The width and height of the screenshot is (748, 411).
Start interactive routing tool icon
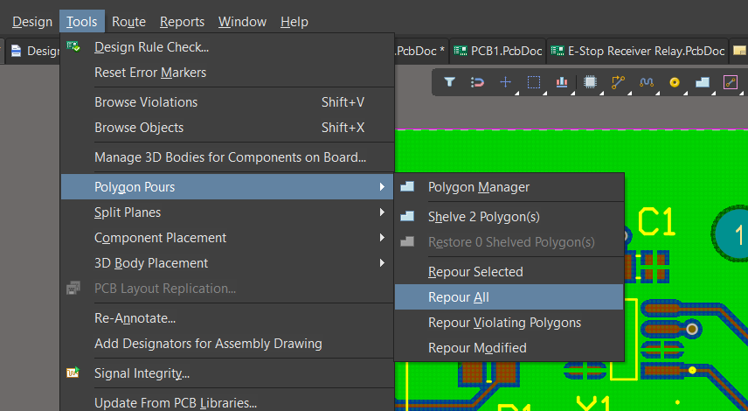pyautogui.click(x=619, y=82)
